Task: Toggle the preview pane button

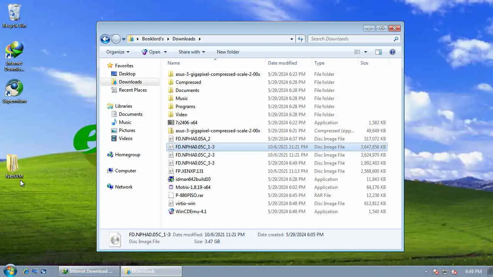Action: click(379, 52)
